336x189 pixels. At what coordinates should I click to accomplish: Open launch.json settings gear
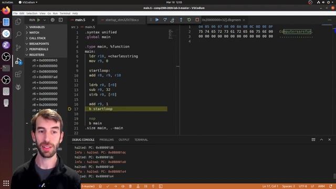pyautogui.click(x=52, y=20)
